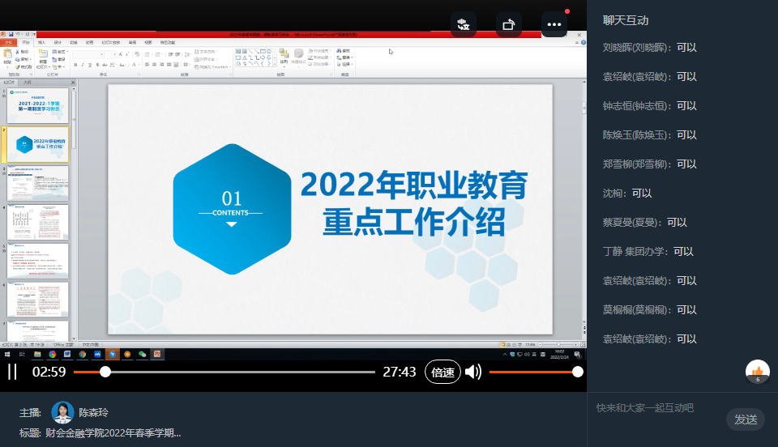The height and width of the screenshot is (447, 778).
Task: Click the Bold formatting icon in ribbon
Action: coord(75,65)
